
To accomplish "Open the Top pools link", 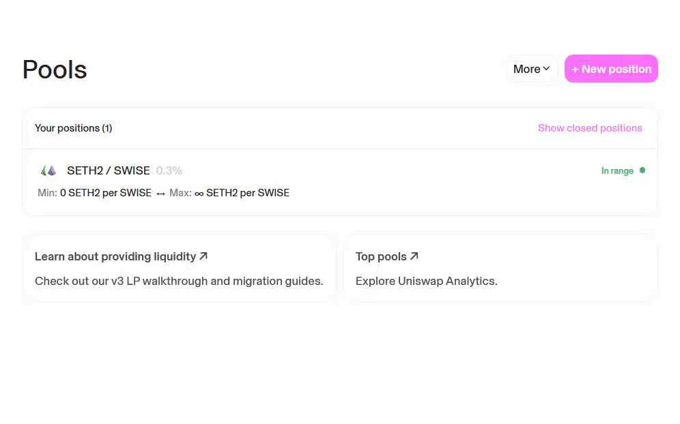I will 381,256.
